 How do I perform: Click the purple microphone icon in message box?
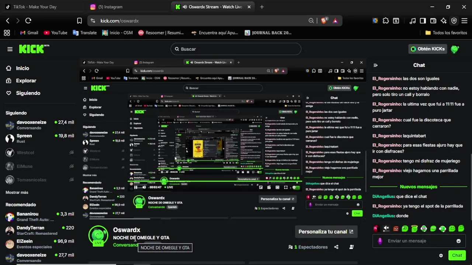(x=380, y=241)
